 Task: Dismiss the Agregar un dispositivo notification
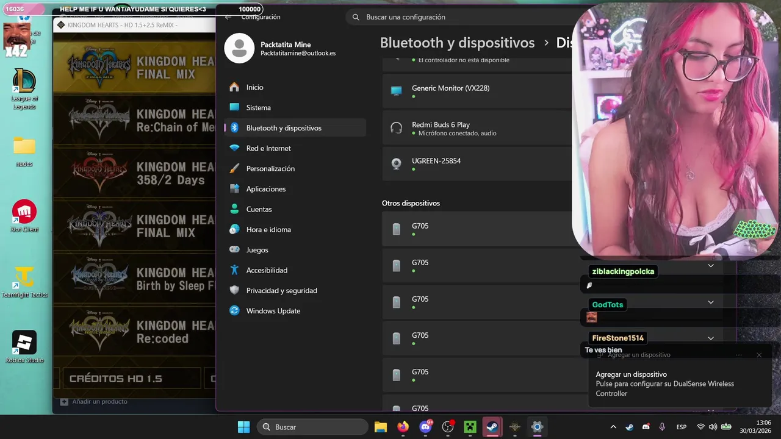pos(759,355)
